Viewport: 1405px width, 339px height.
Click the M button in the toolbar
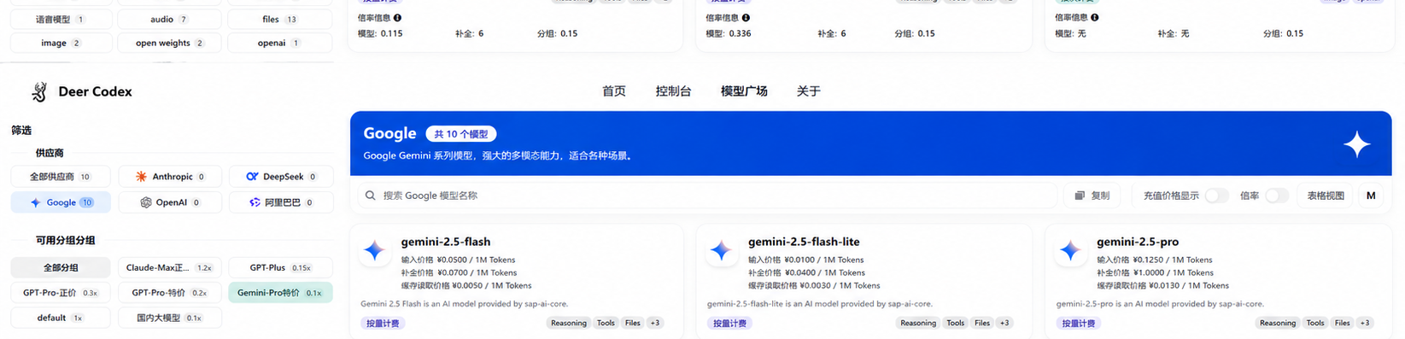coord(1371,196)
